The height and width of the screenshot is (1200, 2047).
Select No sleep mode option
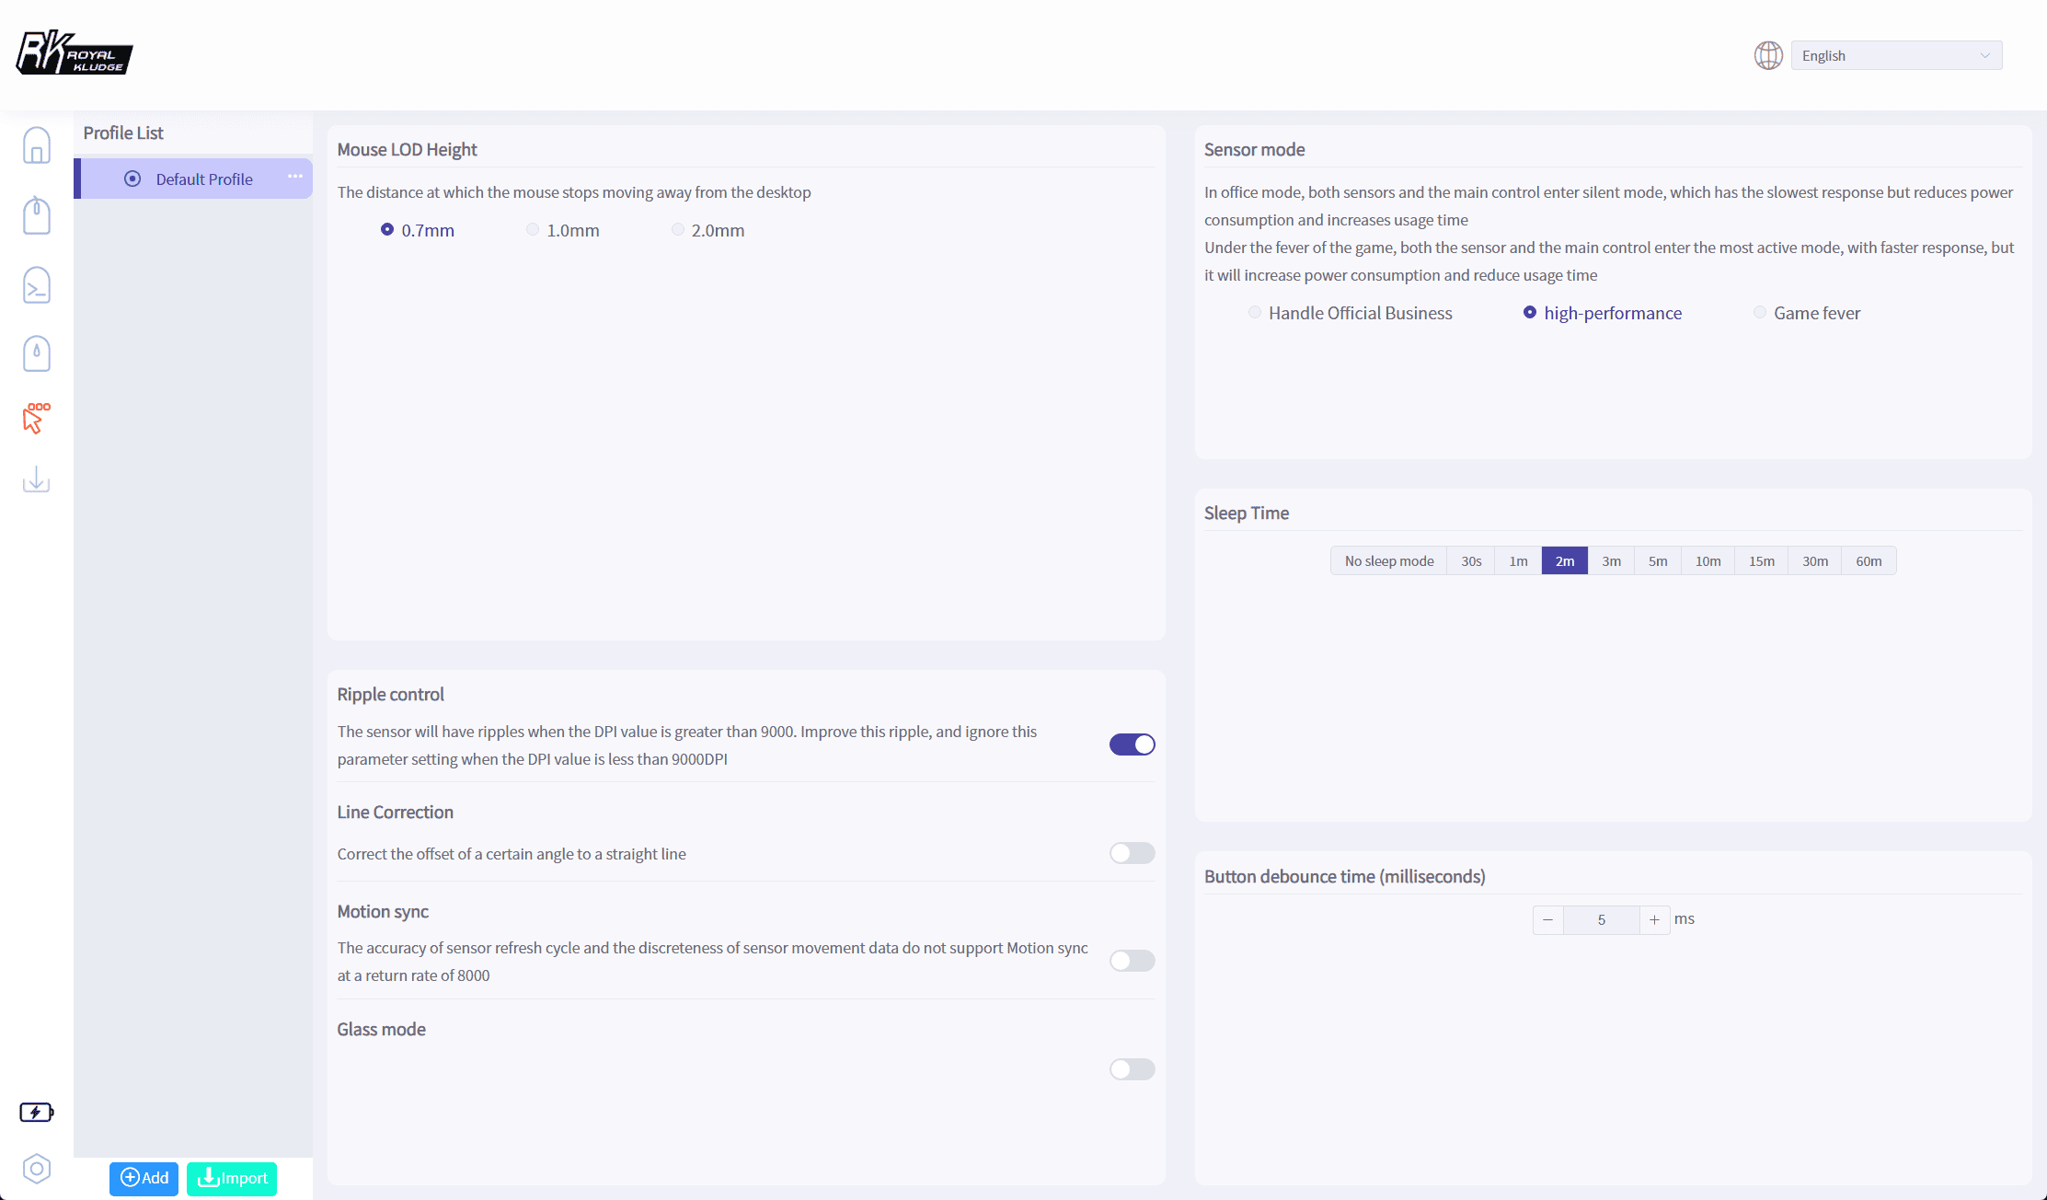[1389, 561]
